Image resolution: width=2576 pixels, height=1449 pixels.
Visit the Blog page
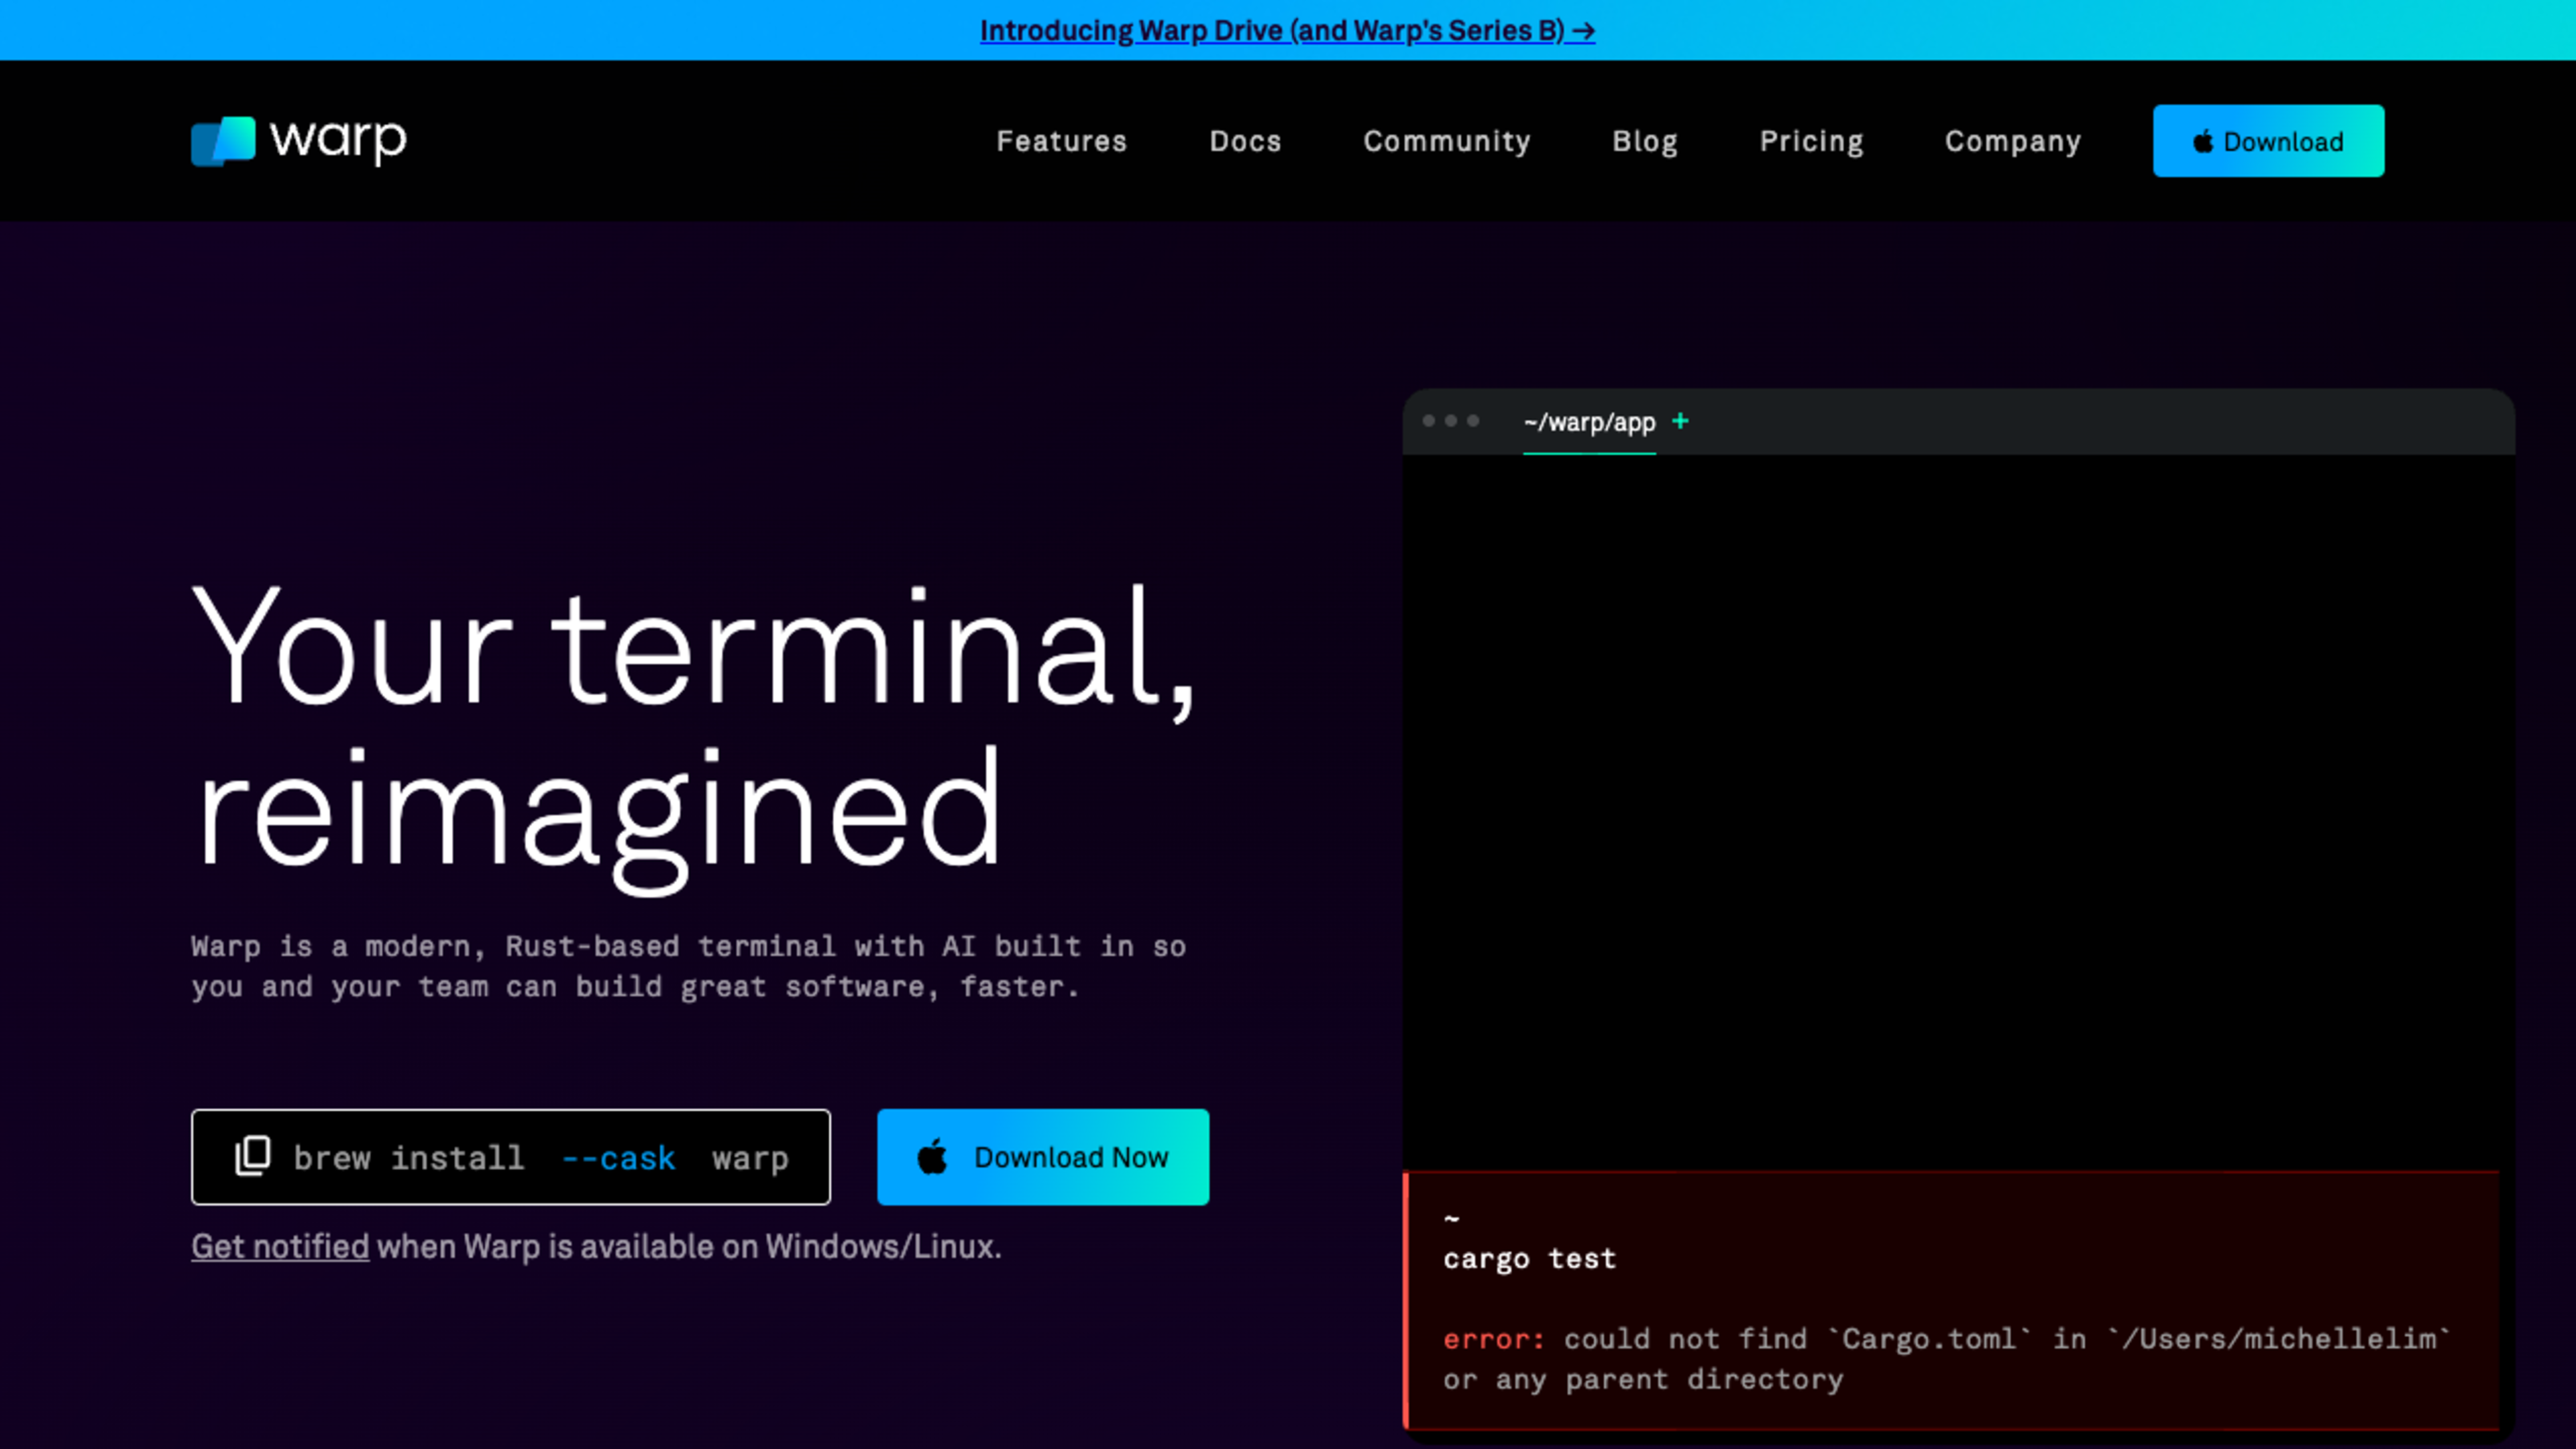[x=1645, y=141]
